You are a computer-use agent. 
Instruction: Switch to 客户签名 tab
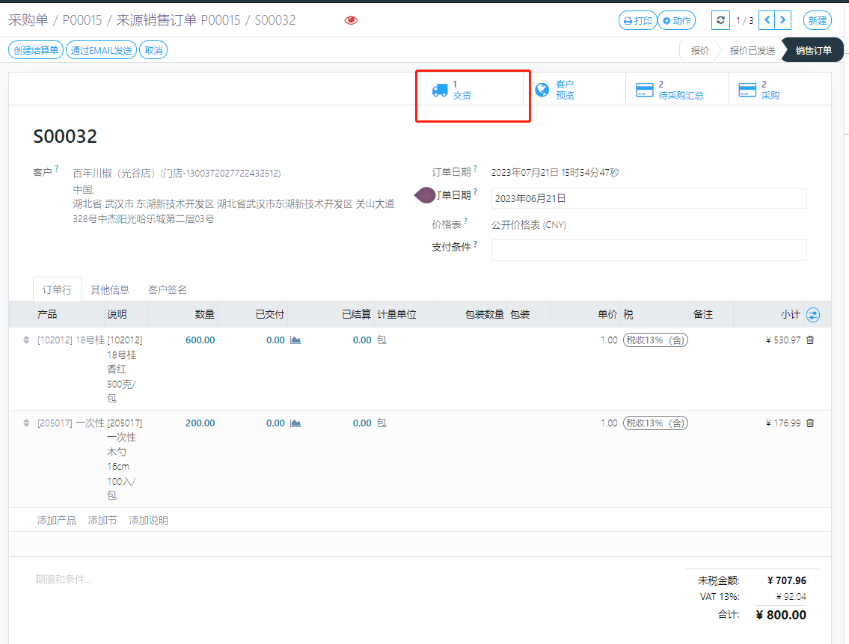tap(168, 289)
